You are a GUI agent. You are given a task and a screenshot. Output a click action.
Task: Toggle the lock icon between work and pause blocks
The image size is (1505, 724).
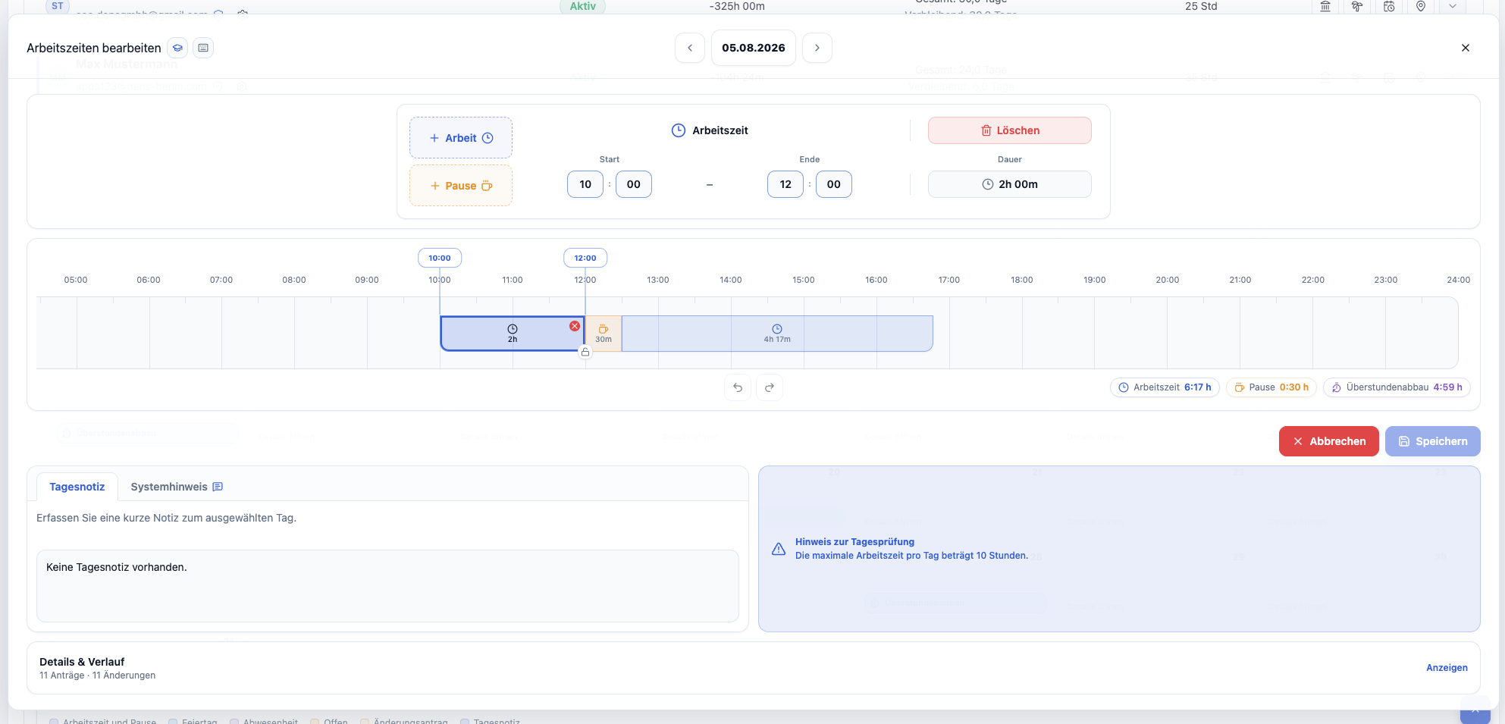(585, 352)
